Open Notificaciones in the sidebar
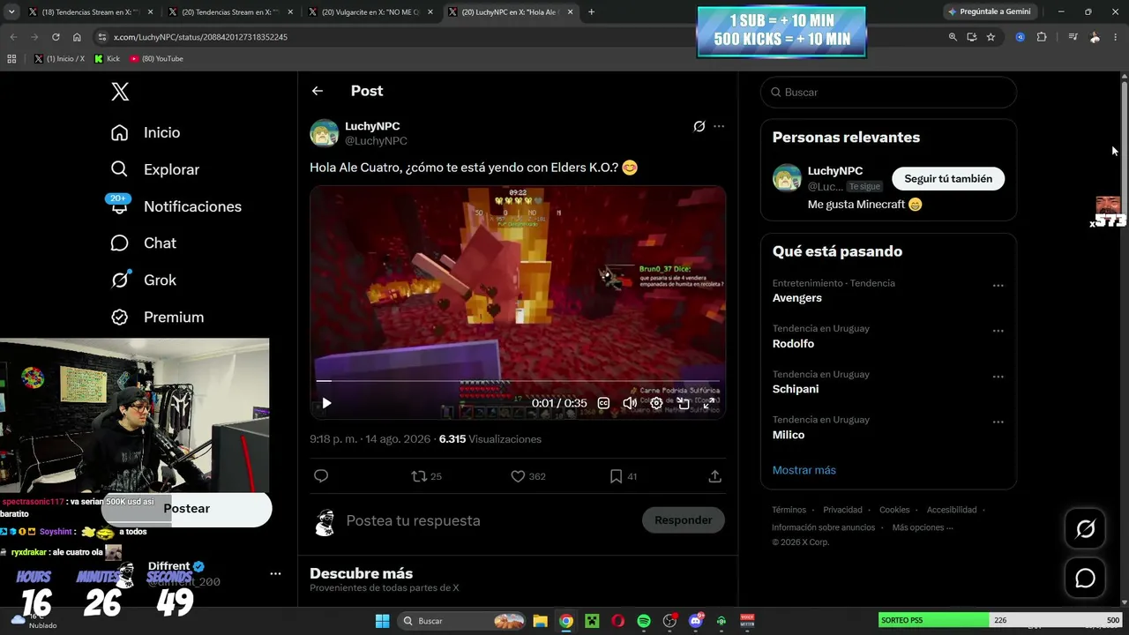 click(176, 206)
